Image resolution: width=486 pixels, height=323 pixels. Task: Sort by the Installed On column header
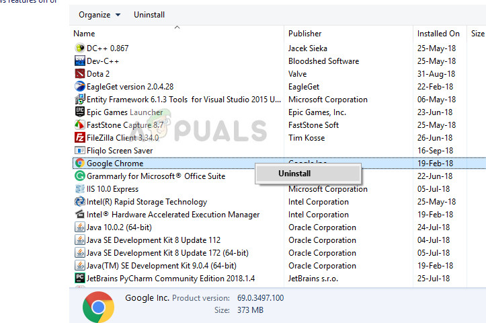438,34
